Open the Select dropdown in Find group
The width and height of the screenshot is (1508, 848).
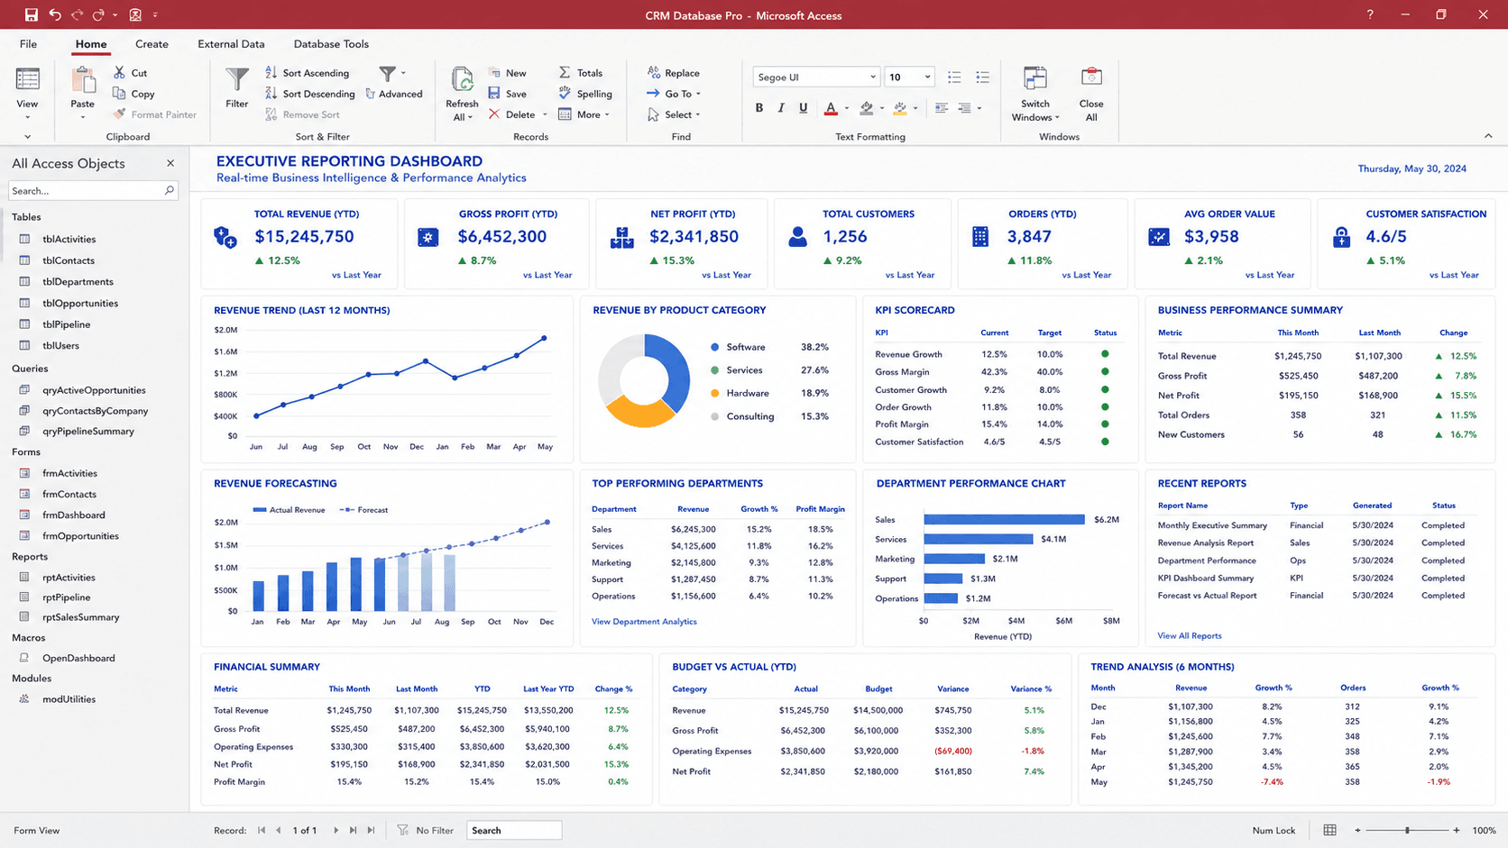point(698,115)
